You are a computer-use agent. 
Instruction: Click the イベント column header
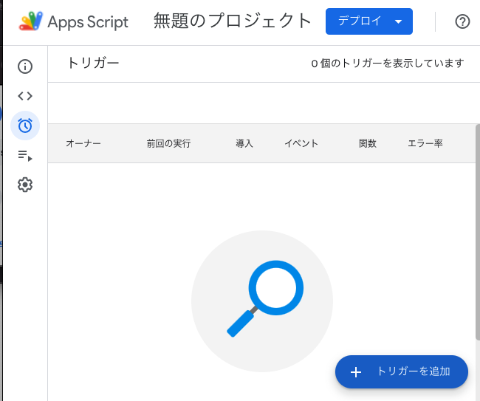pyautogui.click(x=301, y=143)
